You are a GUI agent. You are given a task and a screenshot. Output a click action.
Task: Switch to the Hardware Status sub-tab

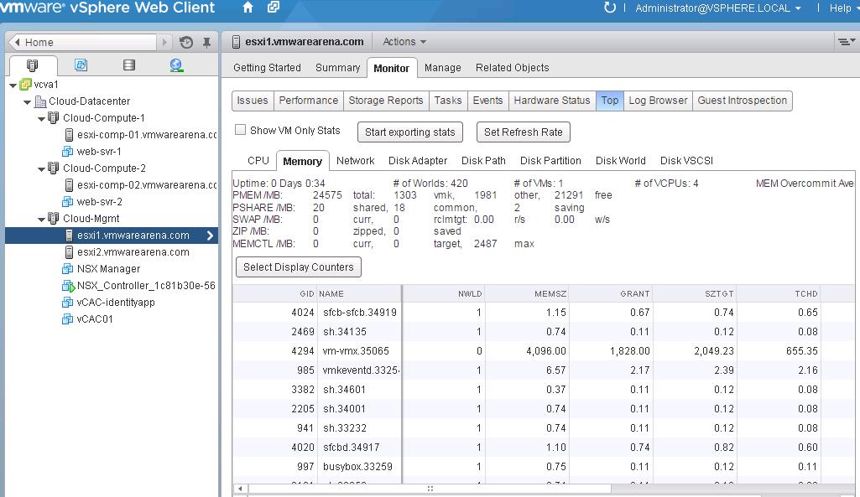coord(552,101)
